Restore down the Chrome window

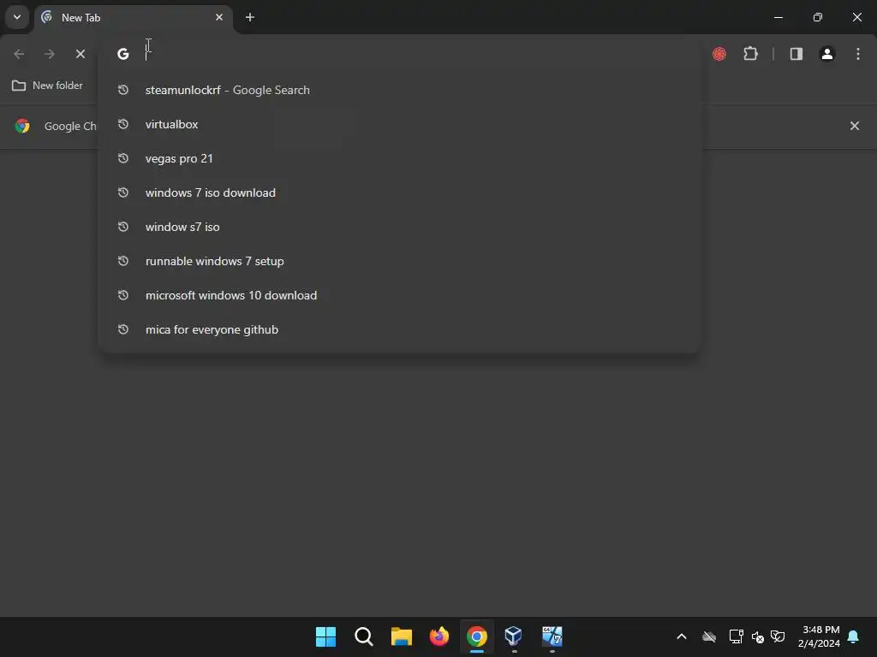point(818,17)
